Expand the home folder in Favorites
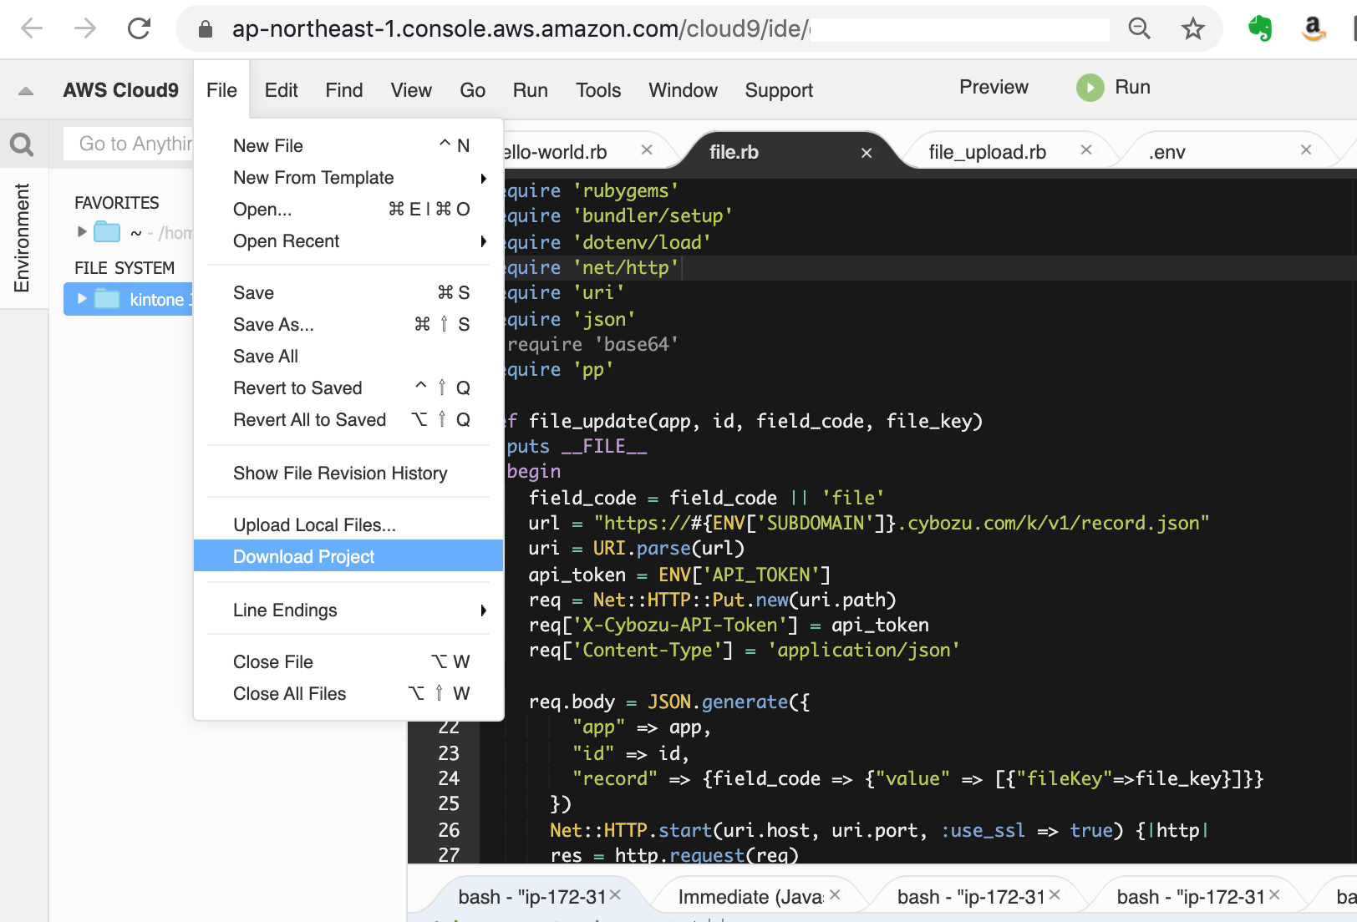Viewport: 1357px width, 922px height. tap(82, 231)
